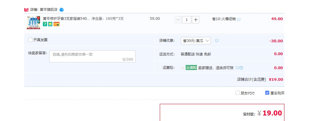Open the comment icon beside store discount dropdown

pyautogui.click(x=217, y=41)
